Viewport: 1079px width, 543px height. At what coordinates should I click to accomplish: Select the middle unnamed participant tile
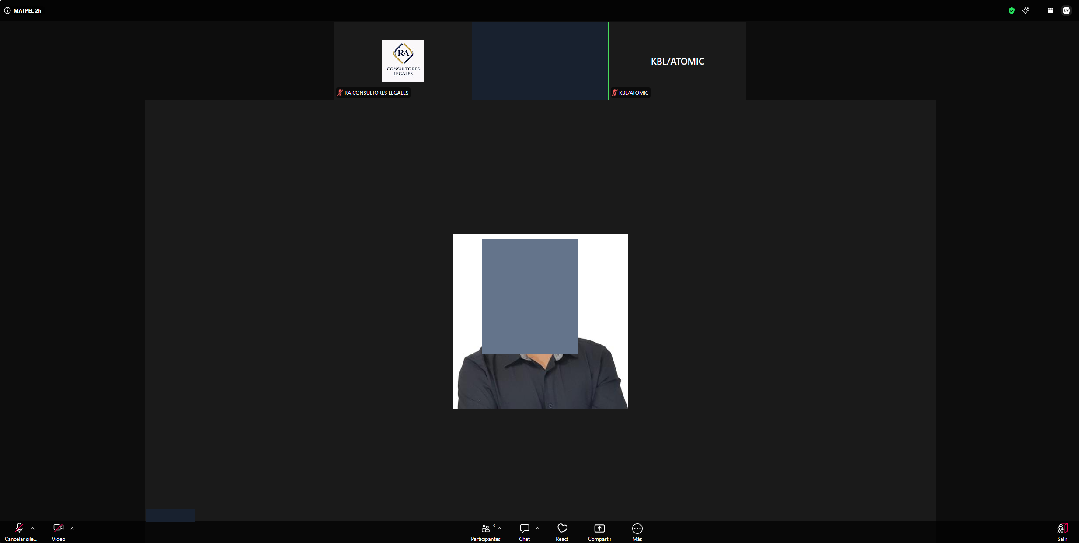point(540,61)
